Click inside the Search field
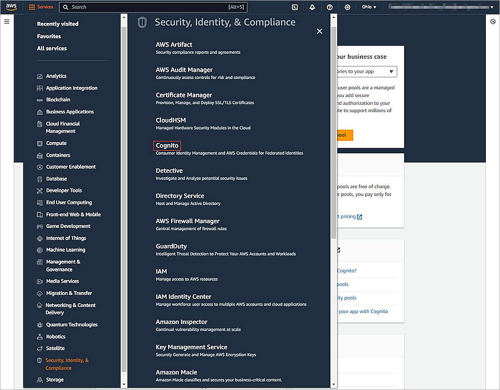 click(x=145, y=7)
